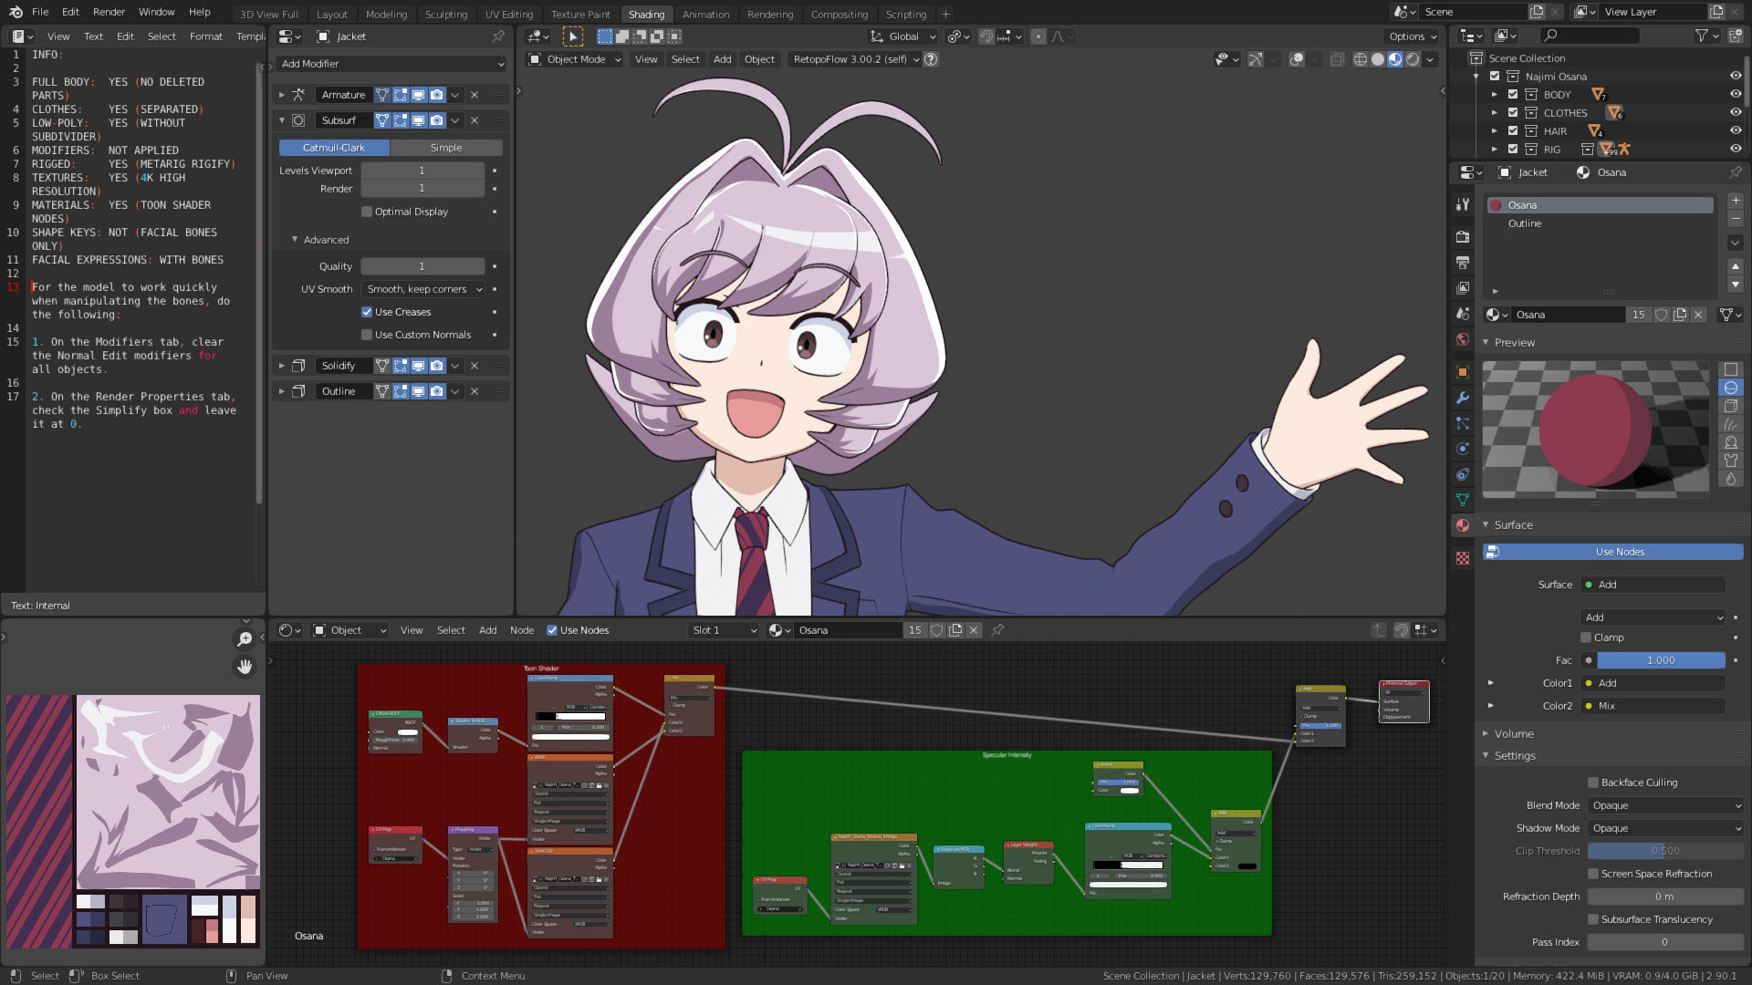The image size is (1752, 985).
Task: Hide the HAIR collection in viewport
Action: (x=1736, y=131)
